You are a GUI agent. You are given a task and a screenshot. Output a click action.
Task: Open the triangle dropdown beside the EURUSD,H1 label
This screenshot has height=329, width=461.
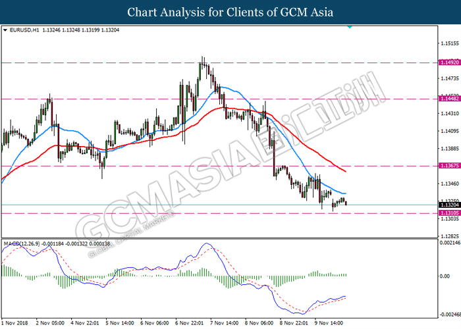5,30
